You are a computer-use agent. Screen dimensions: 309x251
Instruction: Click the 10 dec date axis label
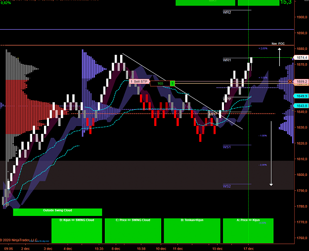click(161, 249)
